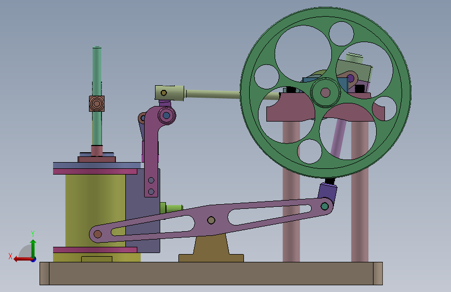Select the small green plug beside valve chest
451x292 pixels.
[171, 208]
